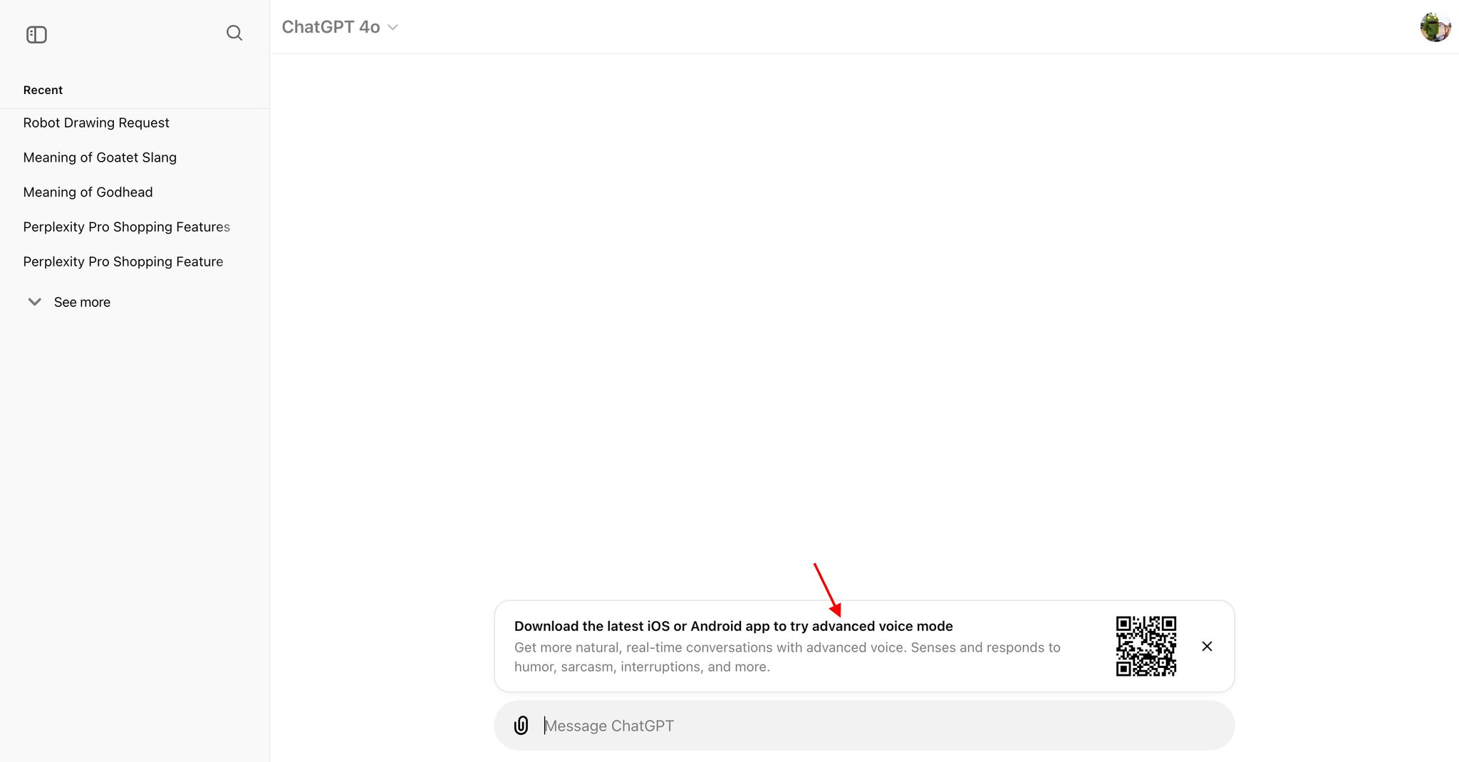
Task: Open Robot Drawing Request chat
Action: (96, 122)
